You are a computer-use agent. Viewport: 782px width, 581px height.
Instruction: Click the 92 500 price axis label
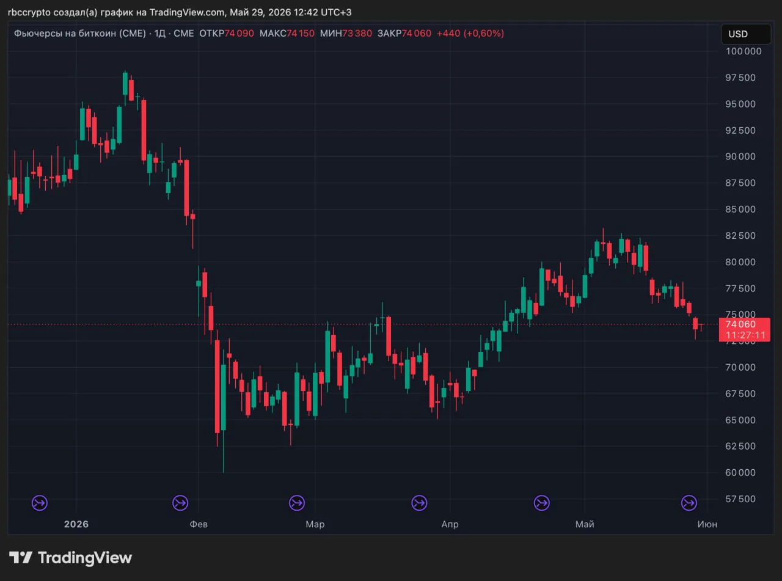741,130
